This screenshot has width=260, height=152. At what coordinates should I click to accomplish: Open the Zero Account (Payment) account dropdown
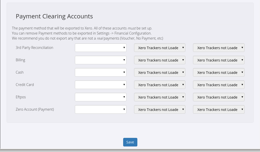[100, 109]
